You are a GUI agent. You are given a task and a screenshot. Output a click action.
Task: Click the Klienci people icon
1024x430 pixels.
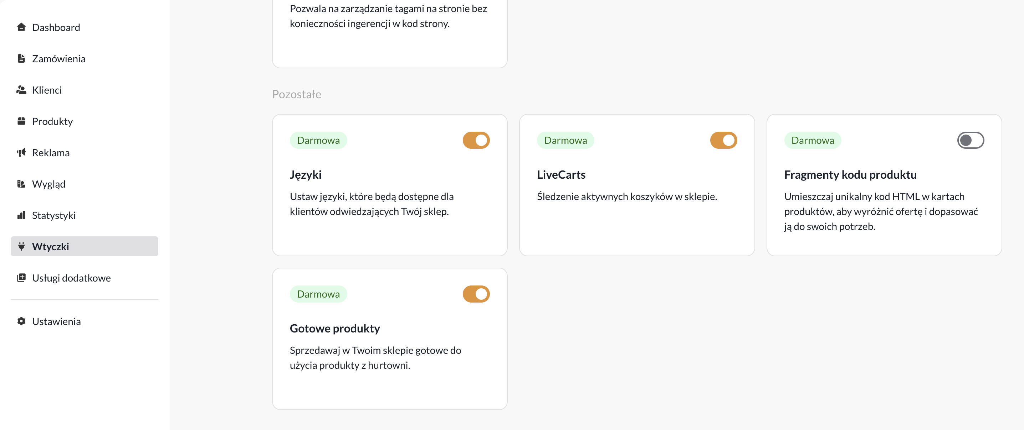click(x=21, y=90)
